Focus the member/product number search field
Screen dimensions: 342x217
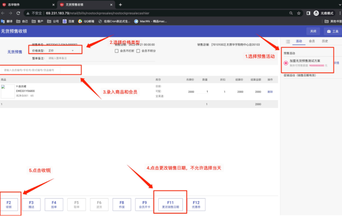(x=31, y=70)
